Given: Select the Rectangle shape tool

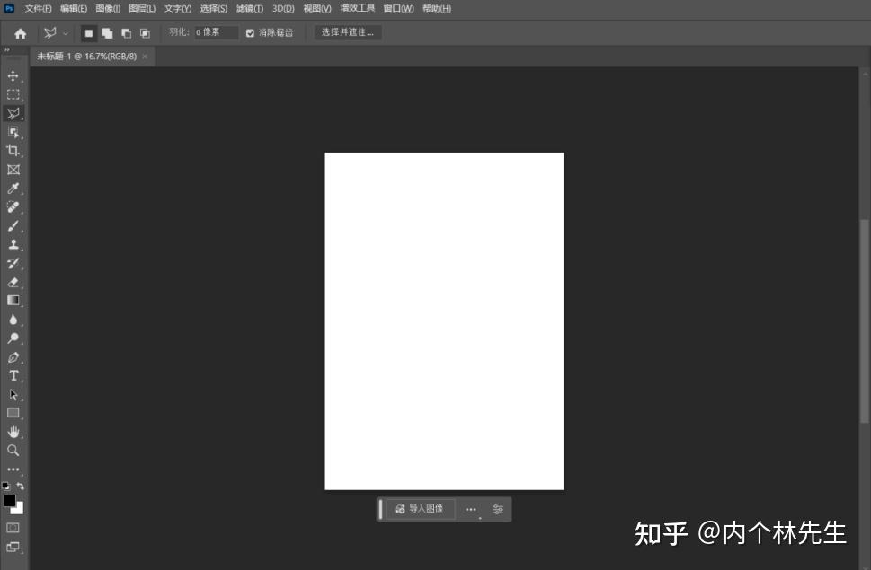Looking at the screenshot, I should tap(13, 413).
